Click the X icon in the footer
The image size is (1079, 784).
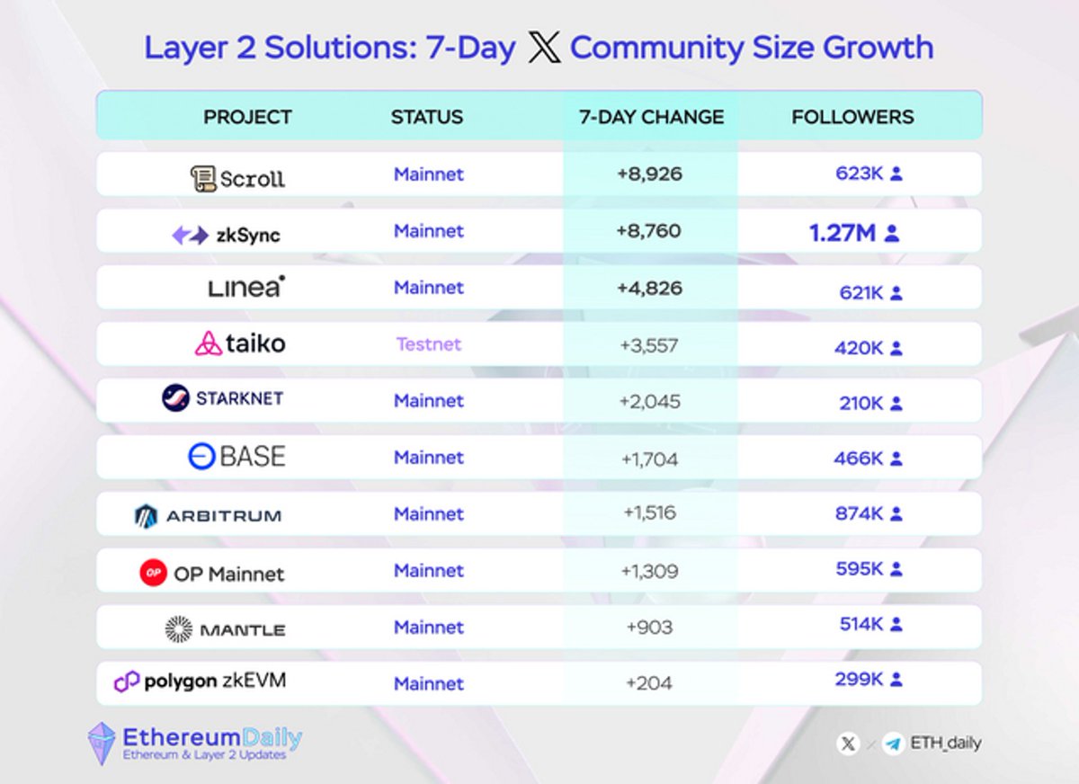click(x=847, y=744)
